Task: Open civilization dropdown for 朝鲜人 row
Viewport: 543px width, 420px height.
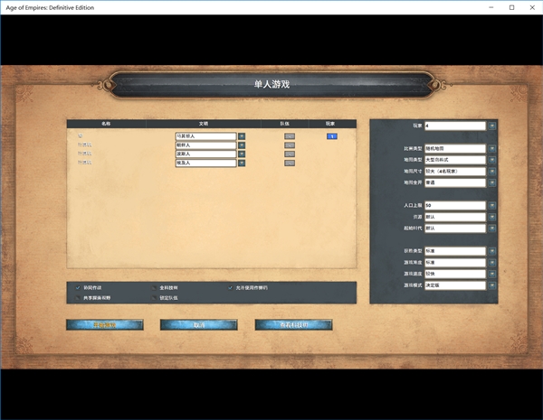Action: [242, 145]
